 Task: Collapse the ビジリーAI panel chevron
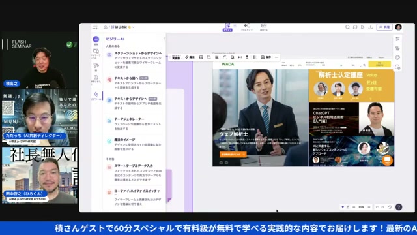pyautogui.click(x=164, y=39)
